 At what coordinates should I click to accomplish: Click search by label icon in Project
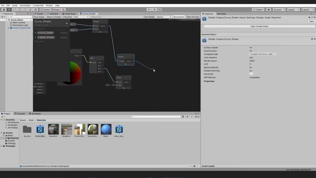click(188, 117)
